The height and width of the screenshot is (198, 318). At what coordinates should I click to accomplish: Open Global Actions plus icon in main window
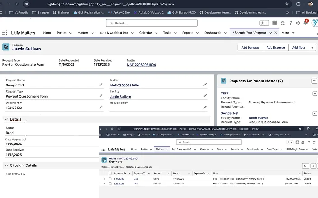pyautogui.click(x=275, y=23)
